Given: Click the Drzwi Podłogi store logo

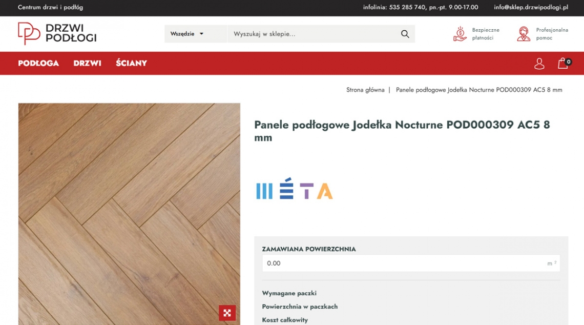Looking at the screenshot, I should [57, 34].
